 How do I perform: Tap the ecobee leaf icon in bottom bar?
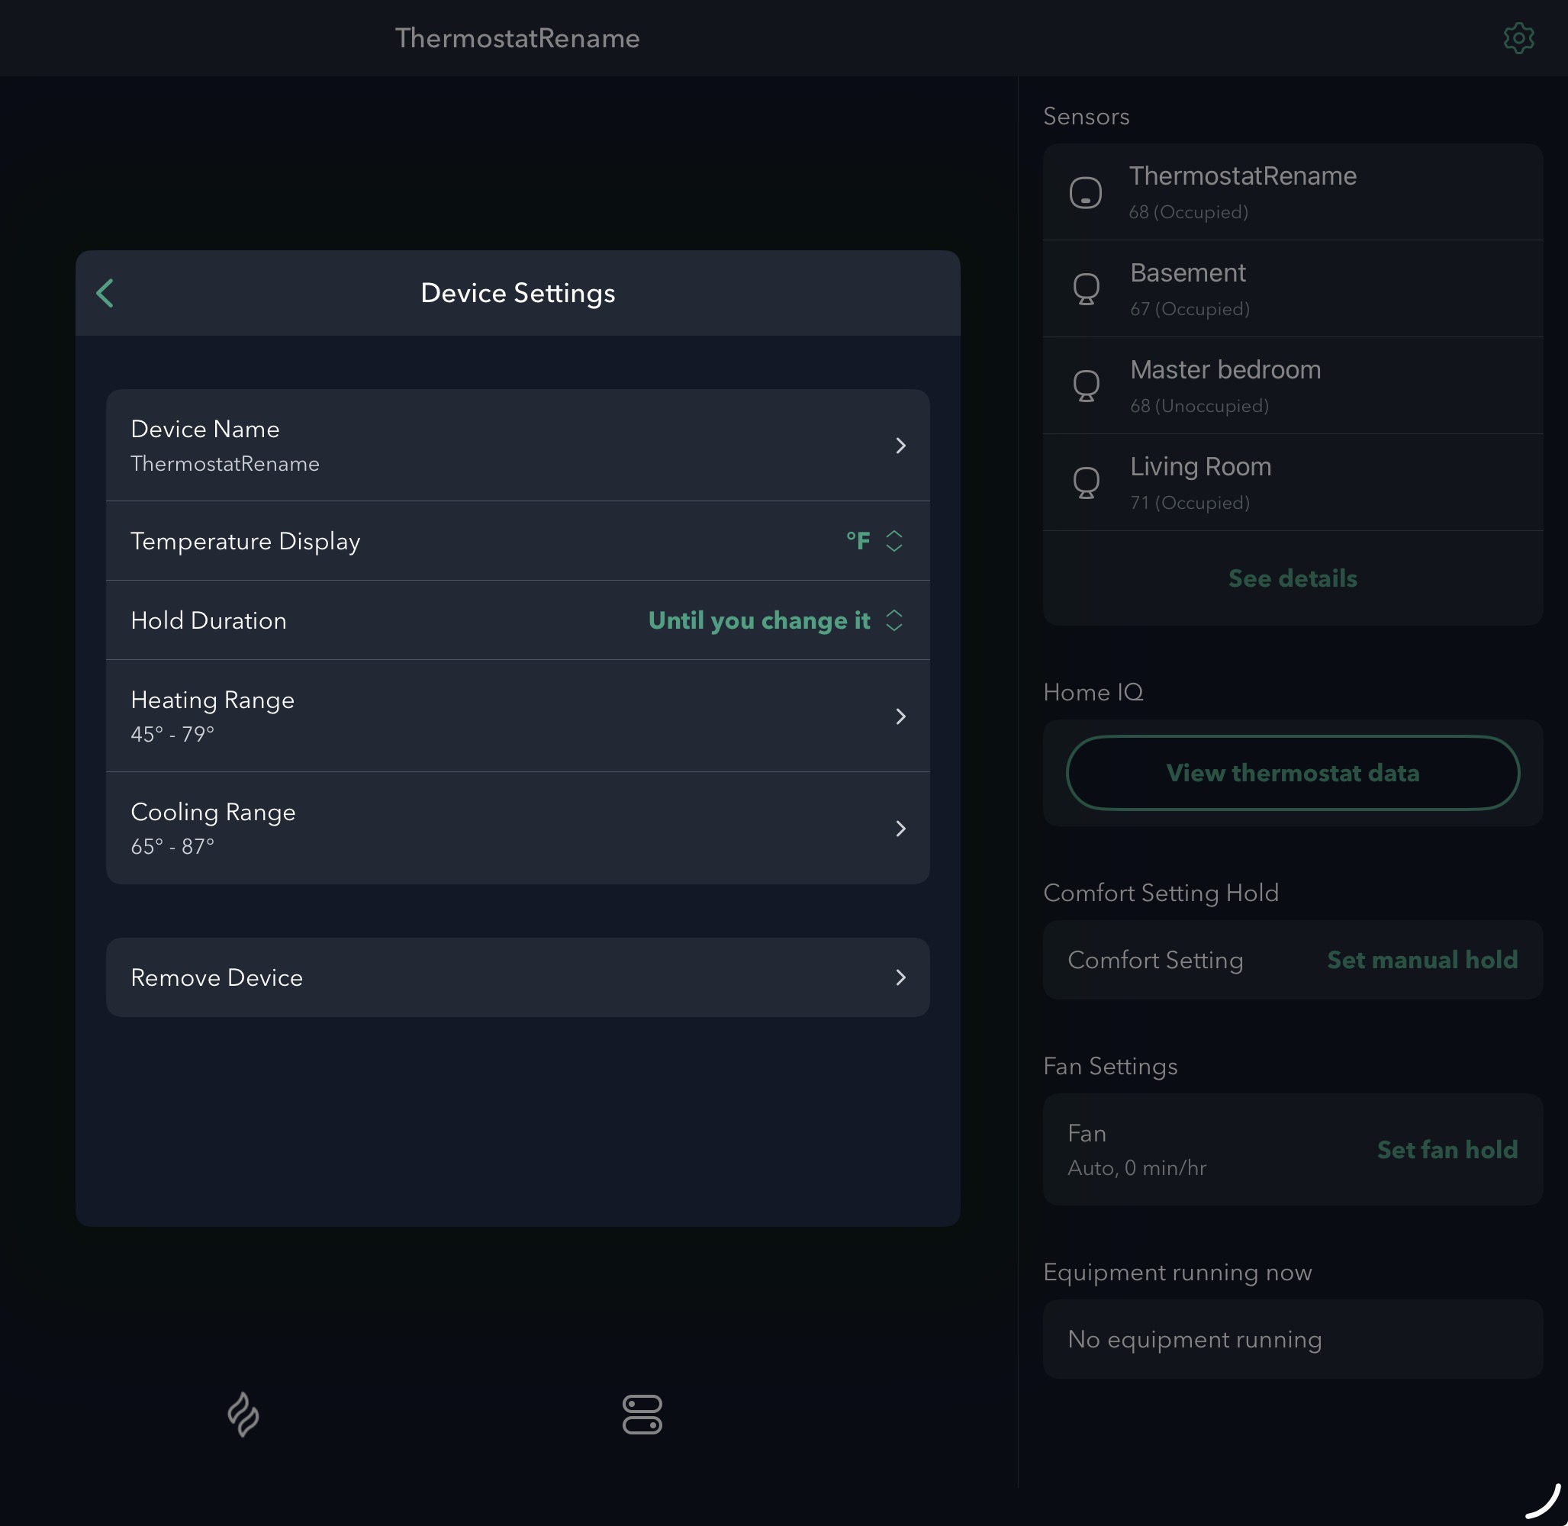pyautogui.click(x=243, y=1415)
